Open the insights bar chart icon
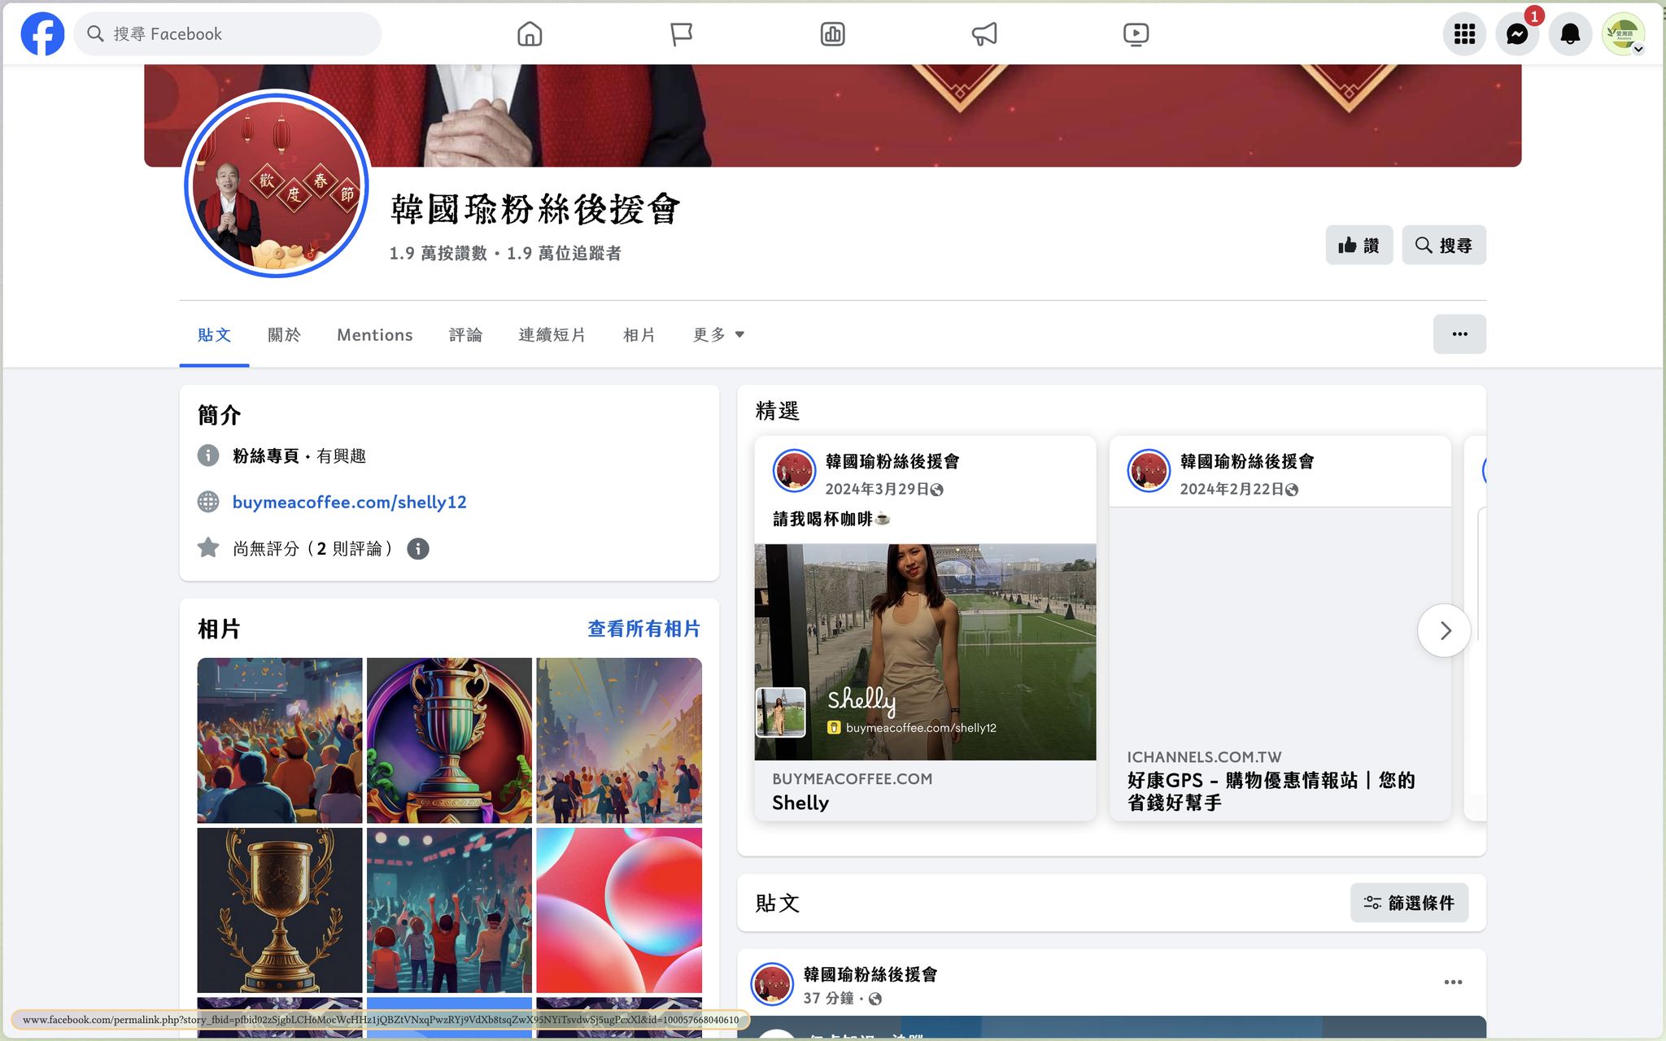 point(832,34)
